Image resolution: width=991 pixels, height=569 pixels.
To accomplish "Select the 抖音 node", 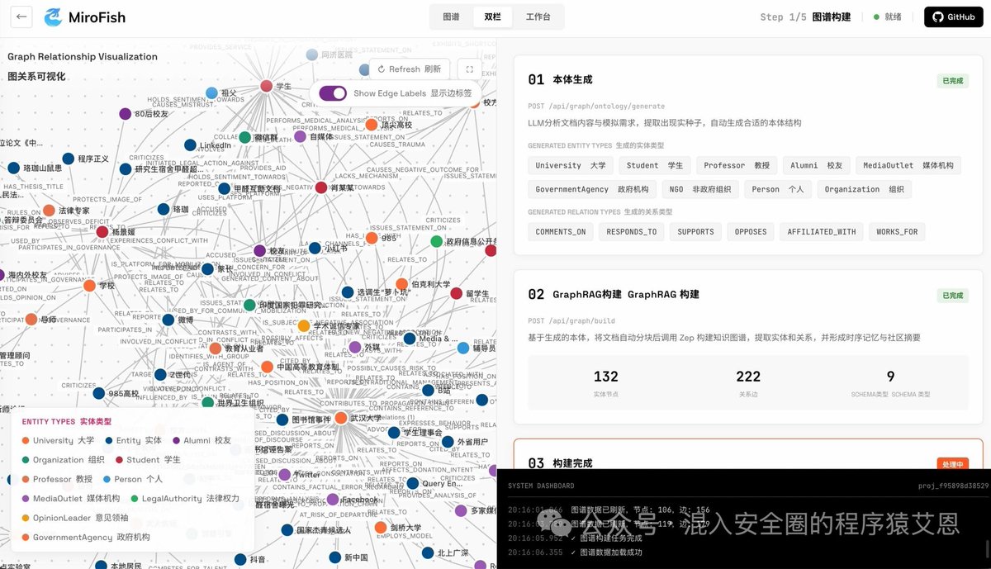I will 240,559.
